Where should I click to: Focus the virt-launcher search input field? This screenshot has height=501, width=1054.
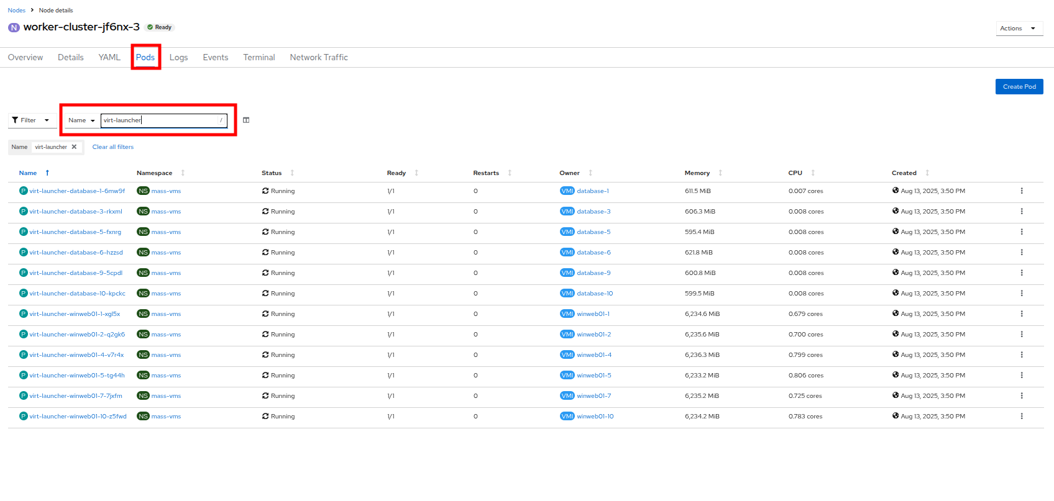tap(164, 120)
